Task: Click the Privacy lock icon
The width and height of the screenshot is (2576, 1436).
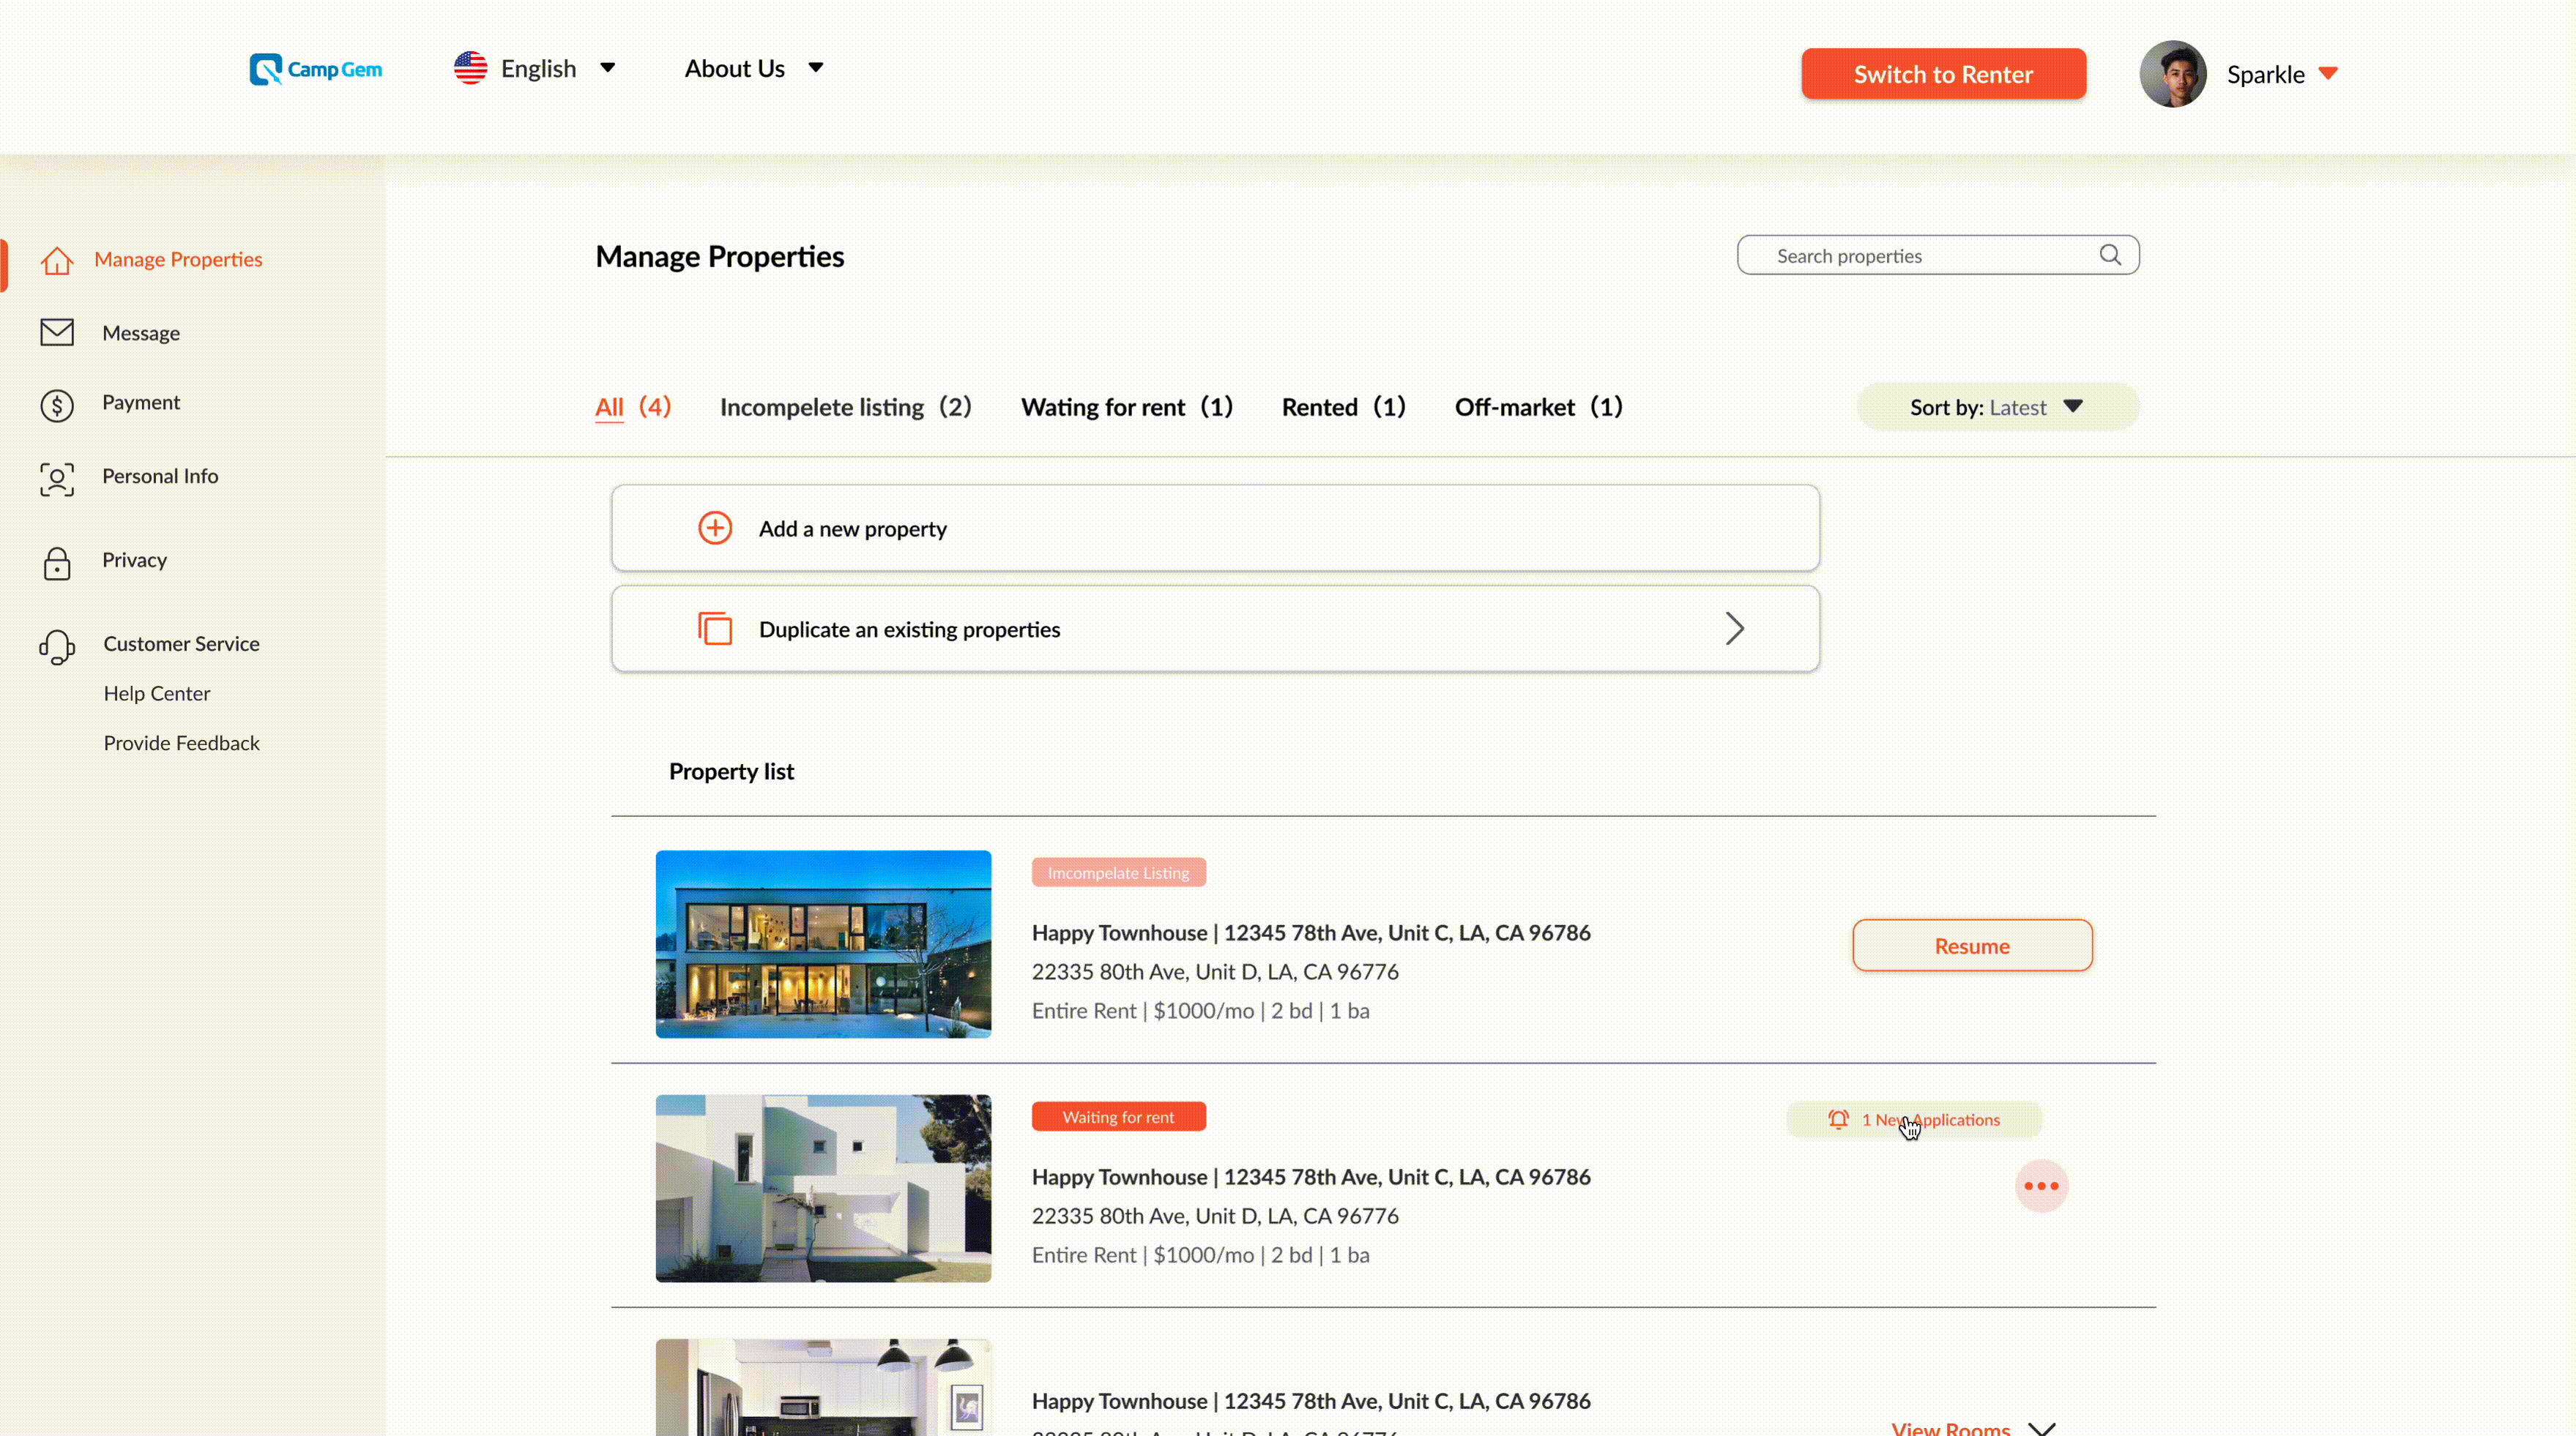Action: coord(57,563)
